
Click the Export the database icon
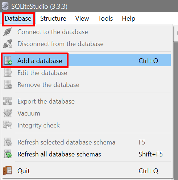pos(8,101)
